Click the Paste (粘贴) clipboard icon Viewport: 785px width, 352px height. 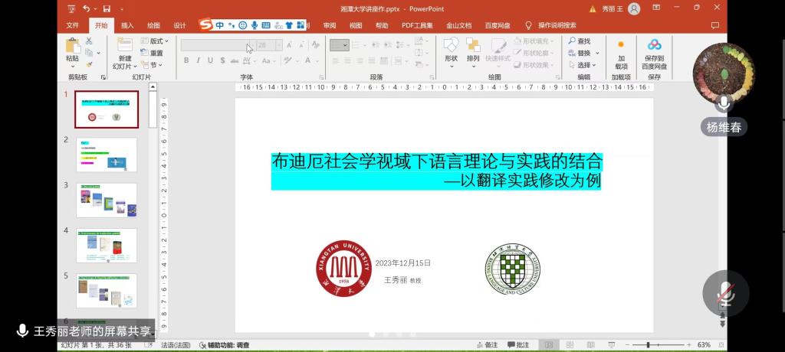tap(72, 46)
